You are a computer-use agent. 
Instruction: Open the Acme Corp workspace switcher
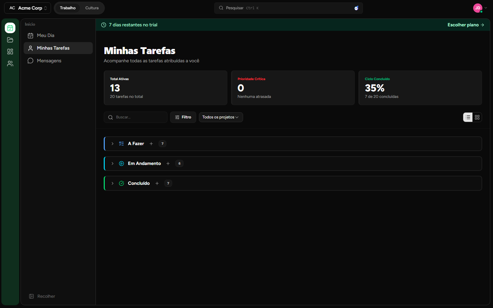27,8
